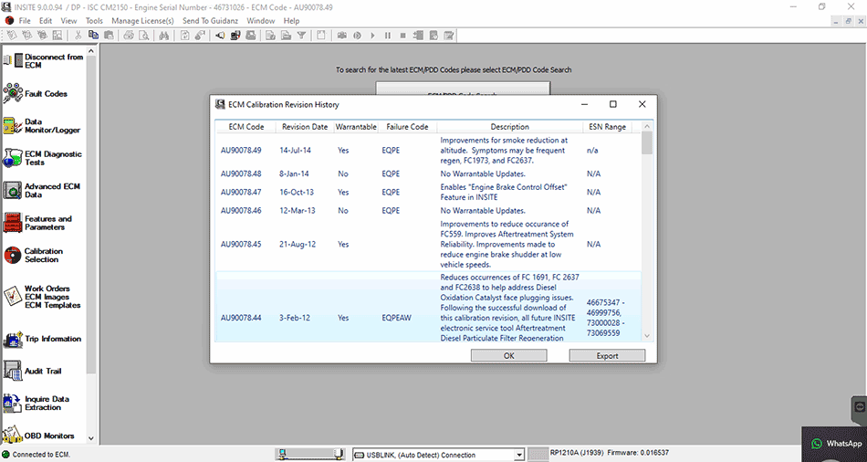Select the AU90078.47 calibration row

pos(429,192)
